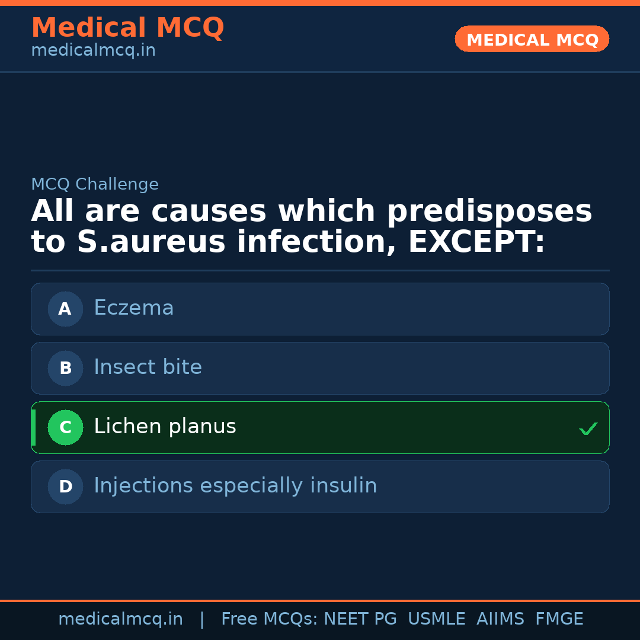Viewport: 640px width, 640px height.
Task: Visit medicalmcq.in link under the title
Action: (93, 51)
